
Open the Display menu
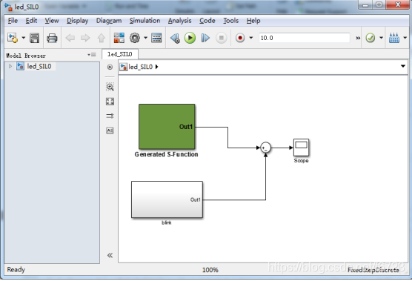tap(78, 21)
